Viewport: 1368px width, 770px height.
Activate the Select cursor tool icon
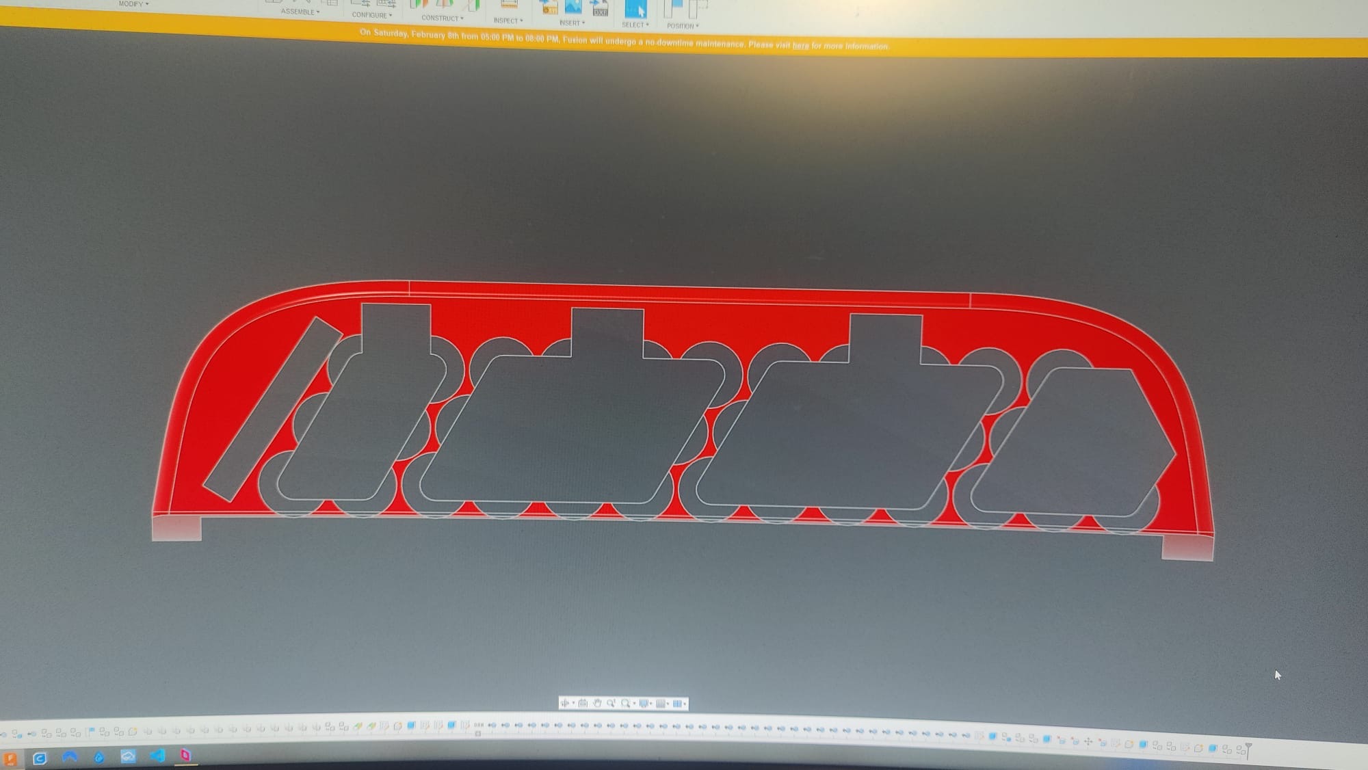[635, 10]
